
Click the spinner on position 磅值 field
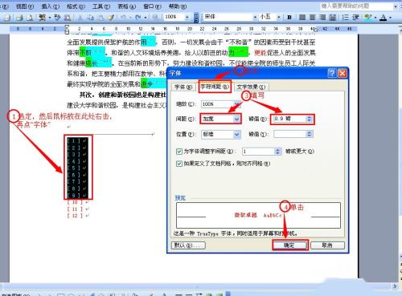click(x=310, y=134)
